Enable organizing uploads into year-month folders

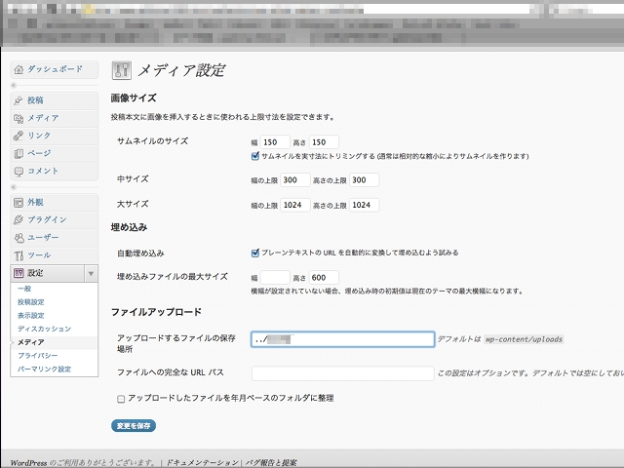121,399
